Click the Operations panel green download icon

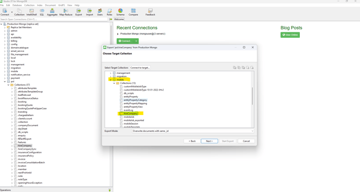109,190
